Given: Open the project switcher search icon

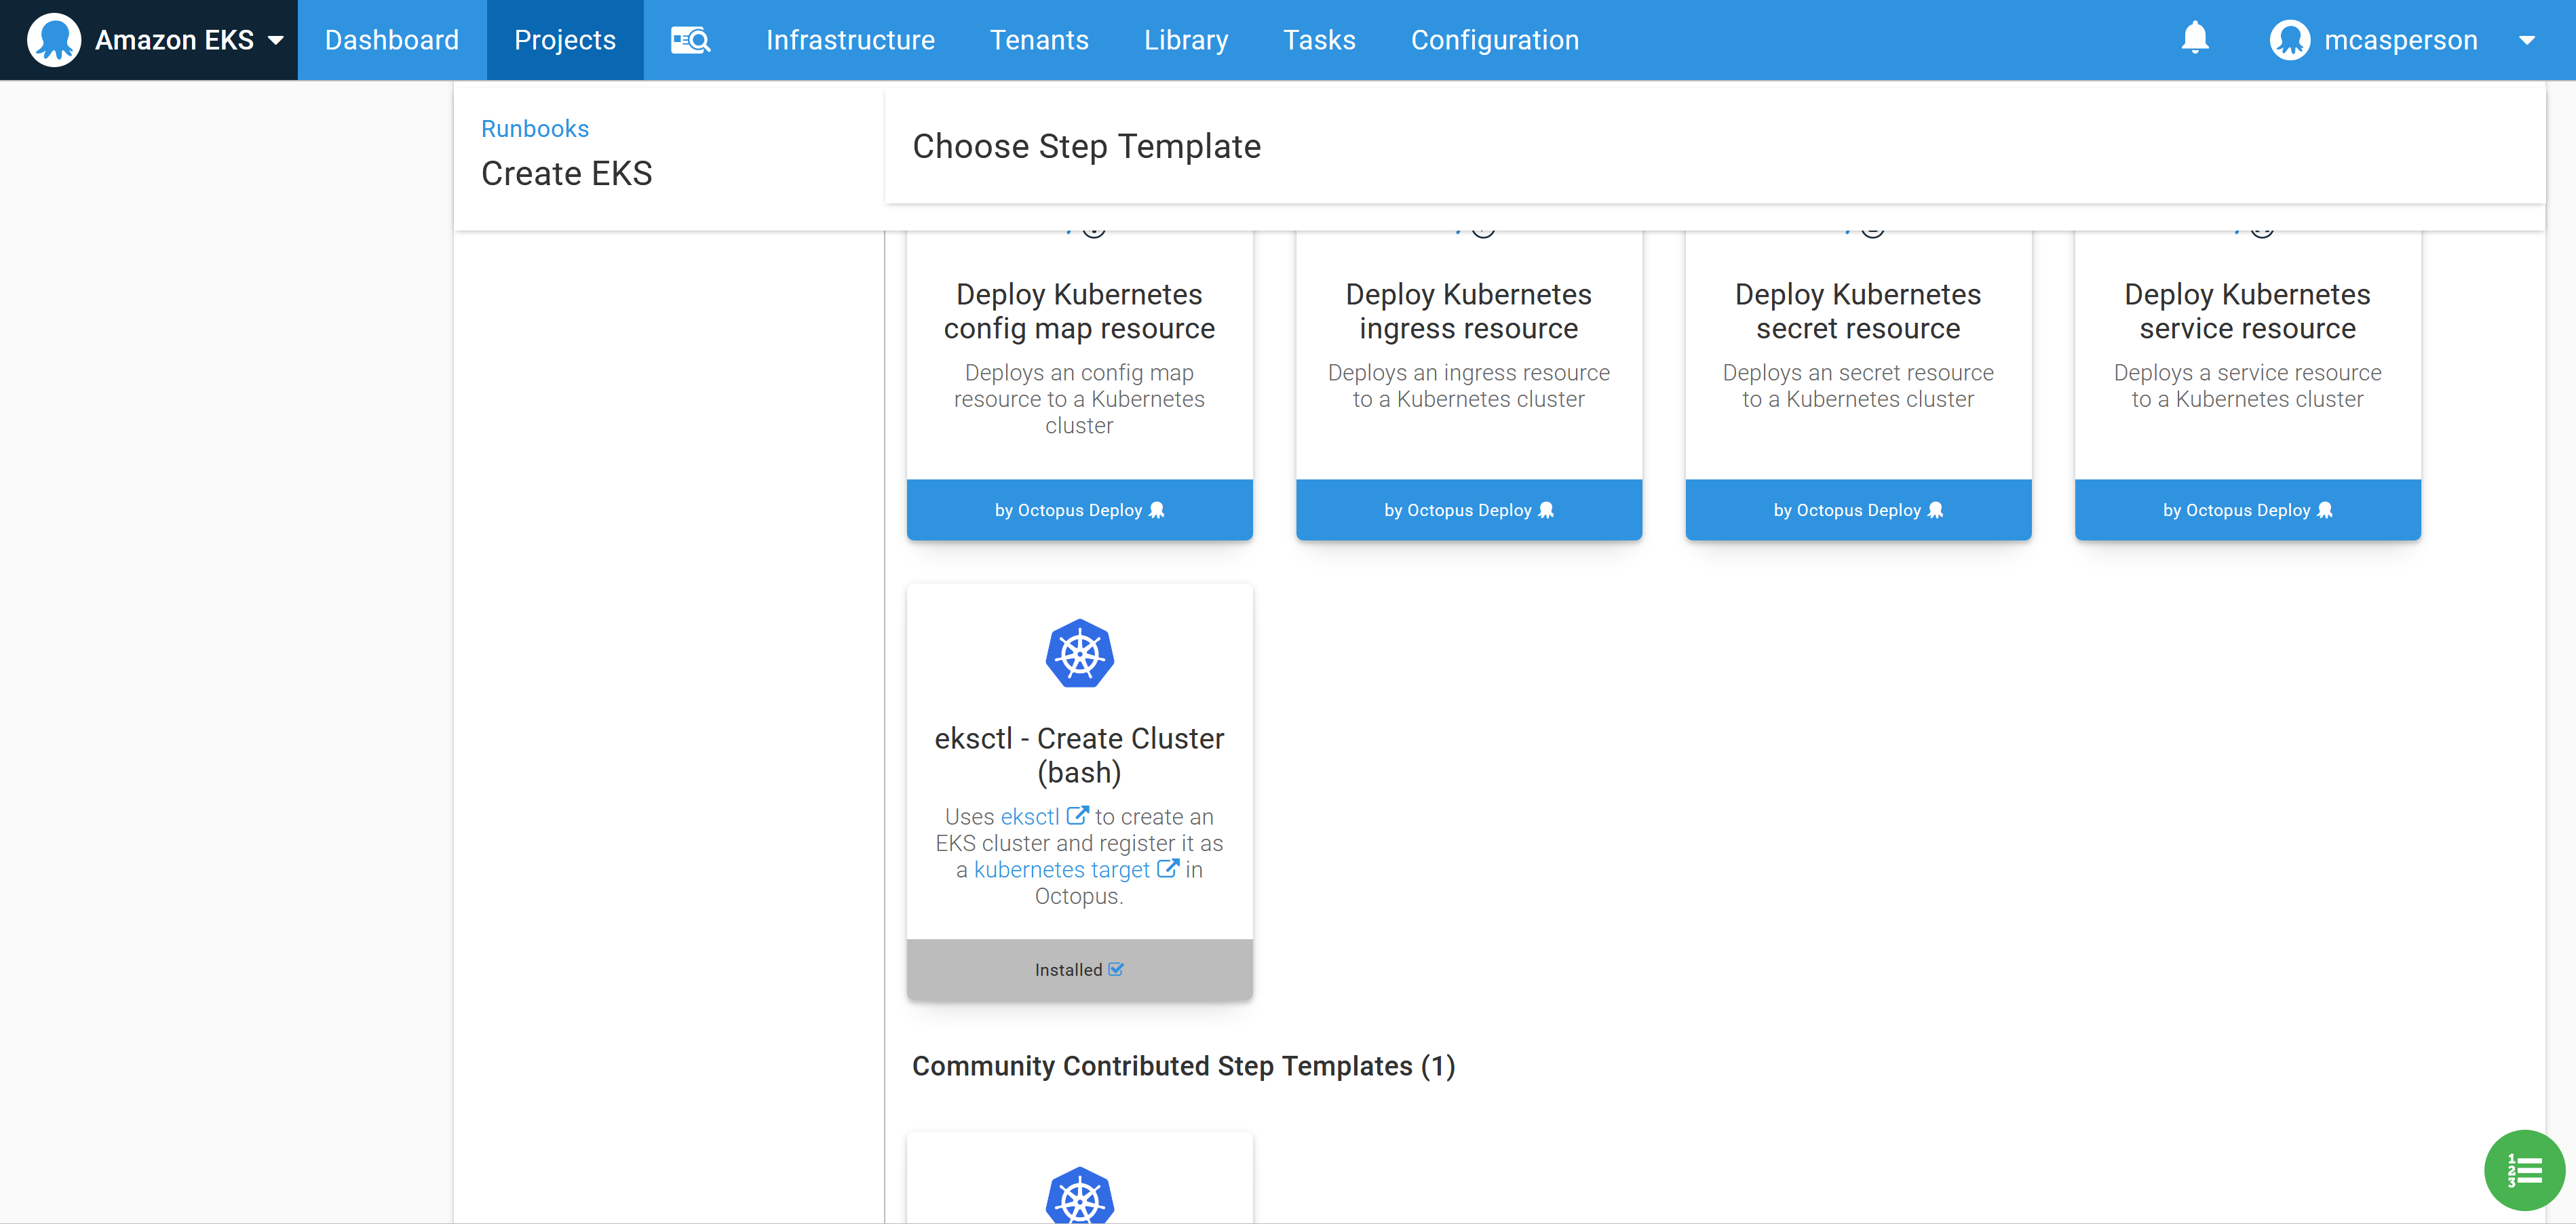Looking at the screenshot, I should click(x=690, y=40).
